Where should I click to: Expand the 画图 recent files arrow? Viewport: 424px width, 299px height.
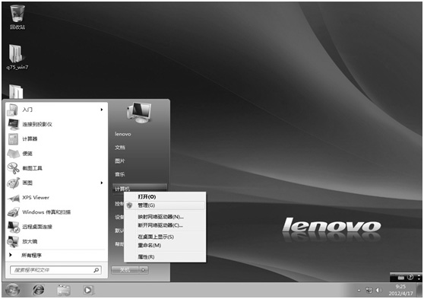click(102, 183)
